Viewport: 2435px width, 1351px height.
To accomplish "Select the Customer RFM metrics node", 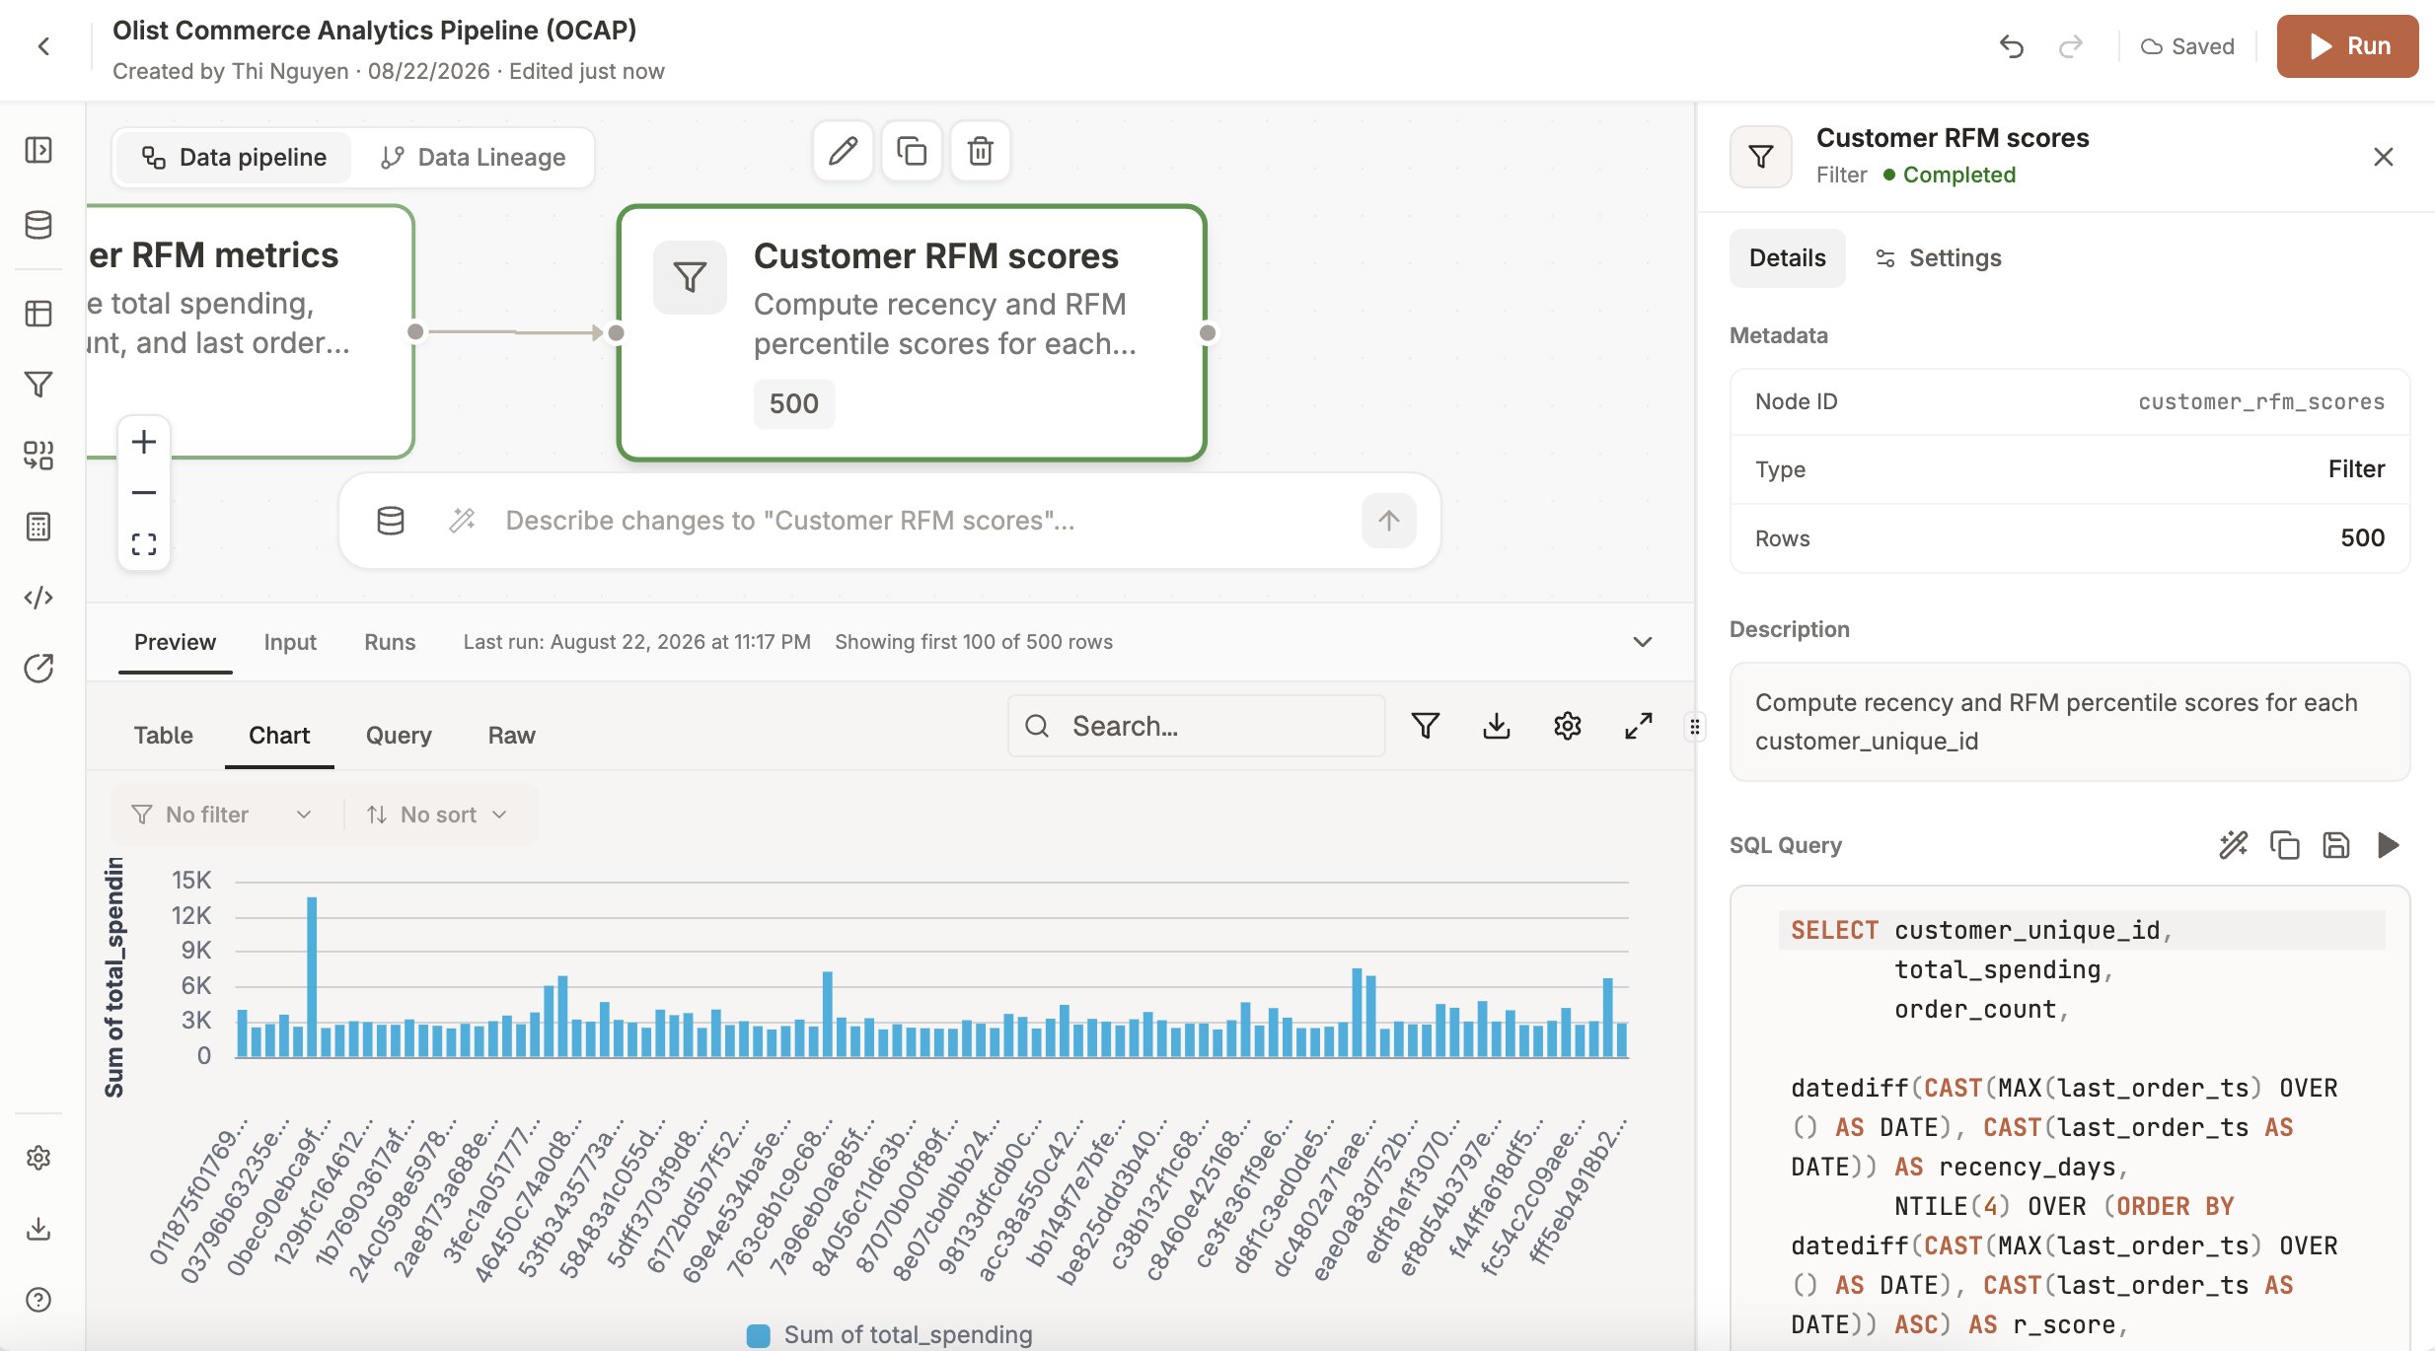I will click(250, 332).
